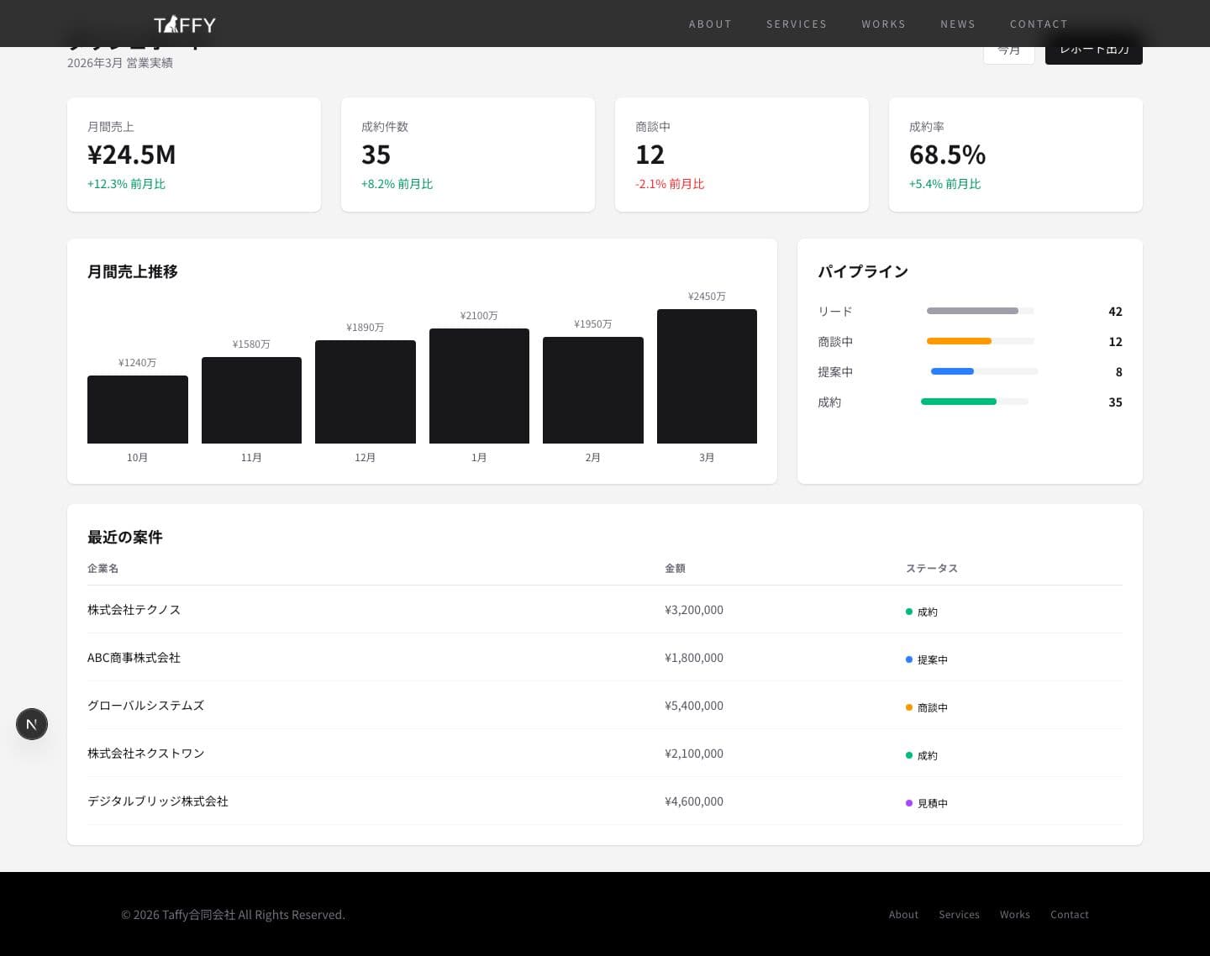1210x956 pixels.
Task: Click the blue 提案中 pipeline progress bar
Action: coord(952,371)
